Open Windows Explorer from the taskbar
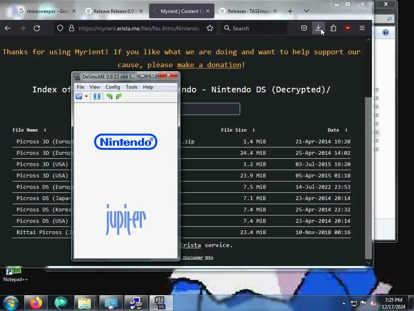Viewport: 414px width, 311px height. (x=84, y=303)
